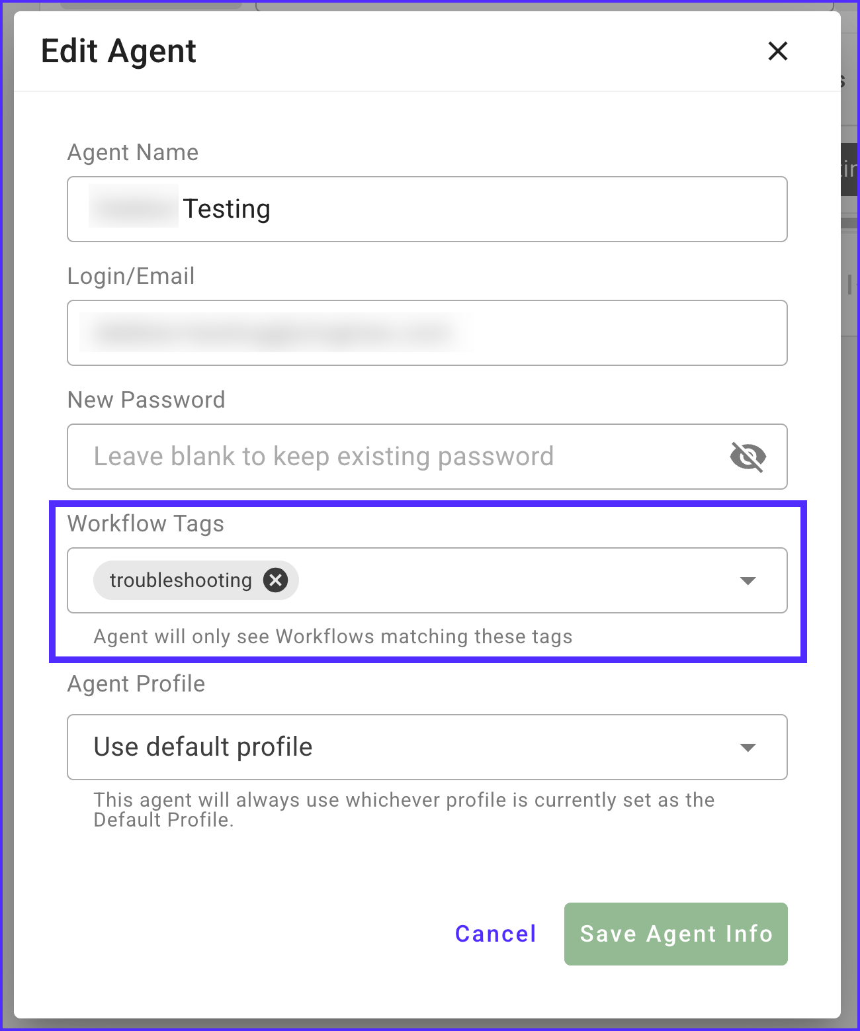Viewport: 860px width, 1031px height.
Task: Expand the Workflow Tags dropdown arrow
Action: coord(748,581)
